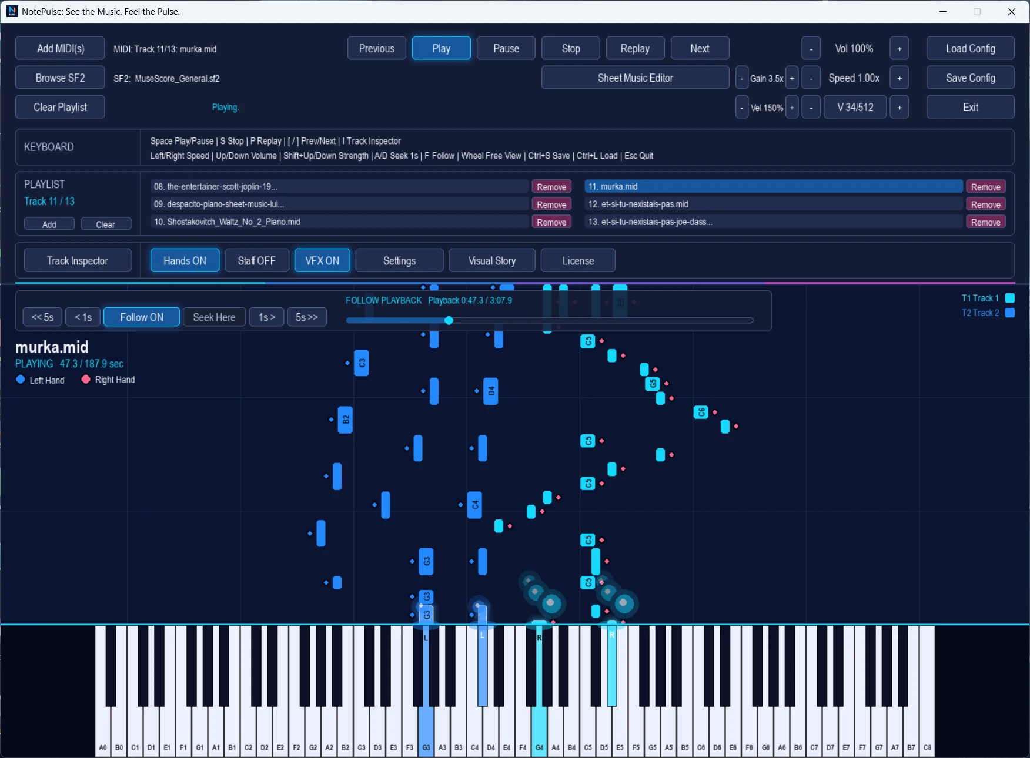Skip to the Next track
This screenshot has height=758, width=1030.
click(700, 48)
